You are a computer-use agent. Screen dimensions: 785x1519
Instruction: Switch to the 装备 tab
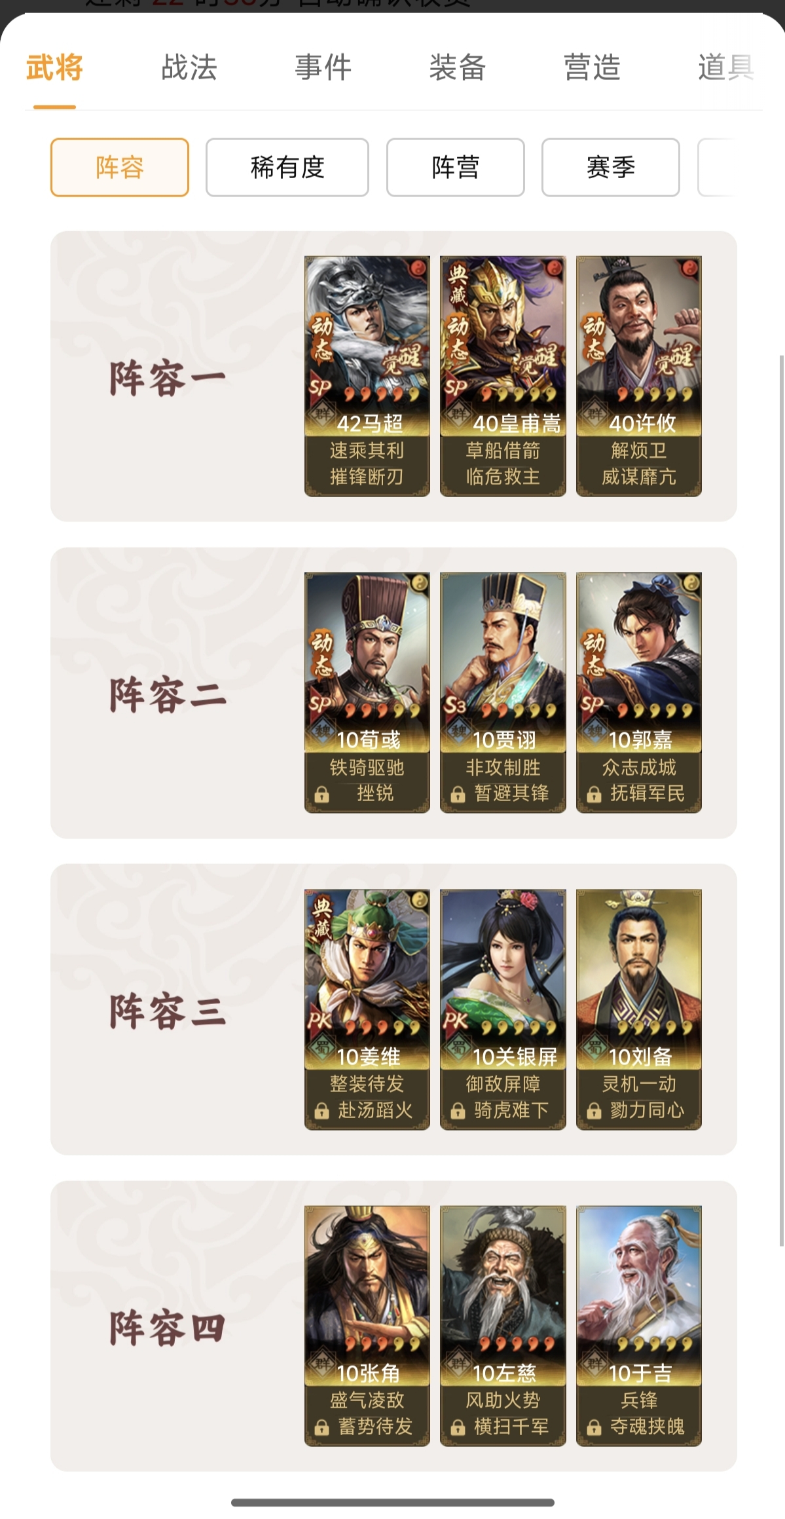(x=458, y=67)
